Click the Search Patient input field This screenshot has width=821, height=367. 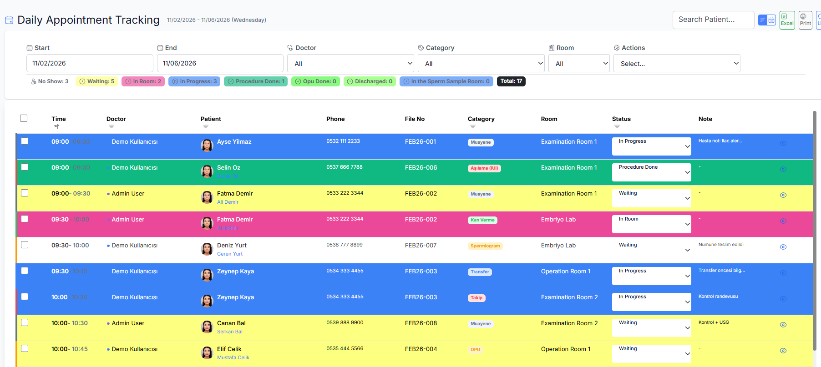[x=713, y=20]
